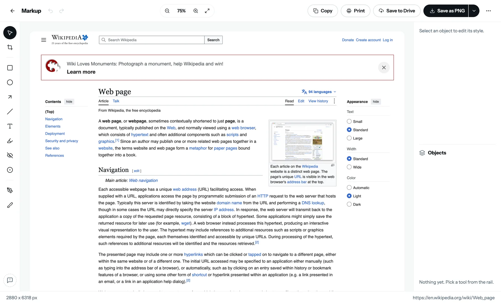Select the pointer selection tool

tap(10, 33)
